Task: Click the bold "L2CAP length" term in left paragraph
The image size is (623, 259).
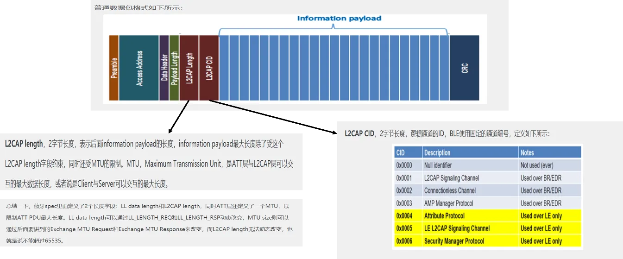Action: click(x=24, y=144)
